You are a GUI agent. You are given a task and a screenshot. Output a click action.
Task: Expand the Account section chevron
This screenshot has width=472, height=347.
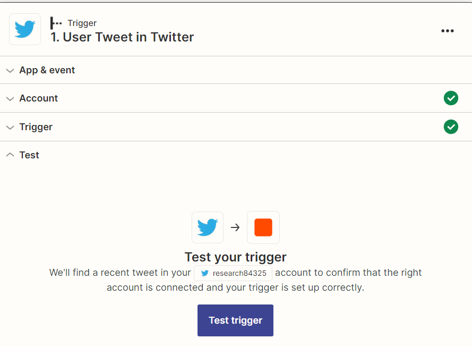point(10,99)
